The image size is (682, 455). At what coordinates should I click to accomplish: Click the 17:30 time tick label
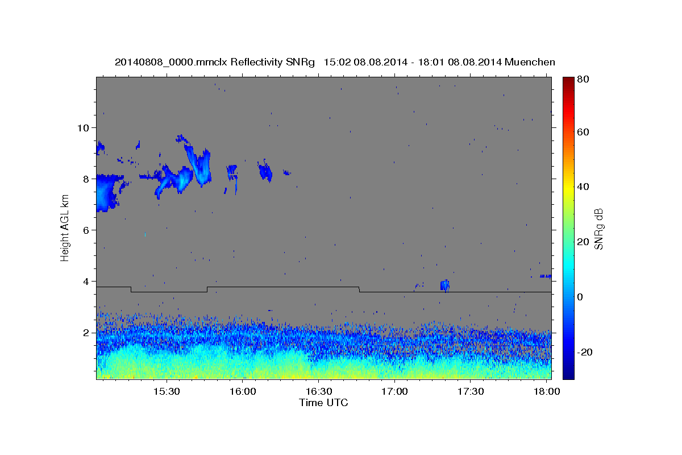(471, 392)
